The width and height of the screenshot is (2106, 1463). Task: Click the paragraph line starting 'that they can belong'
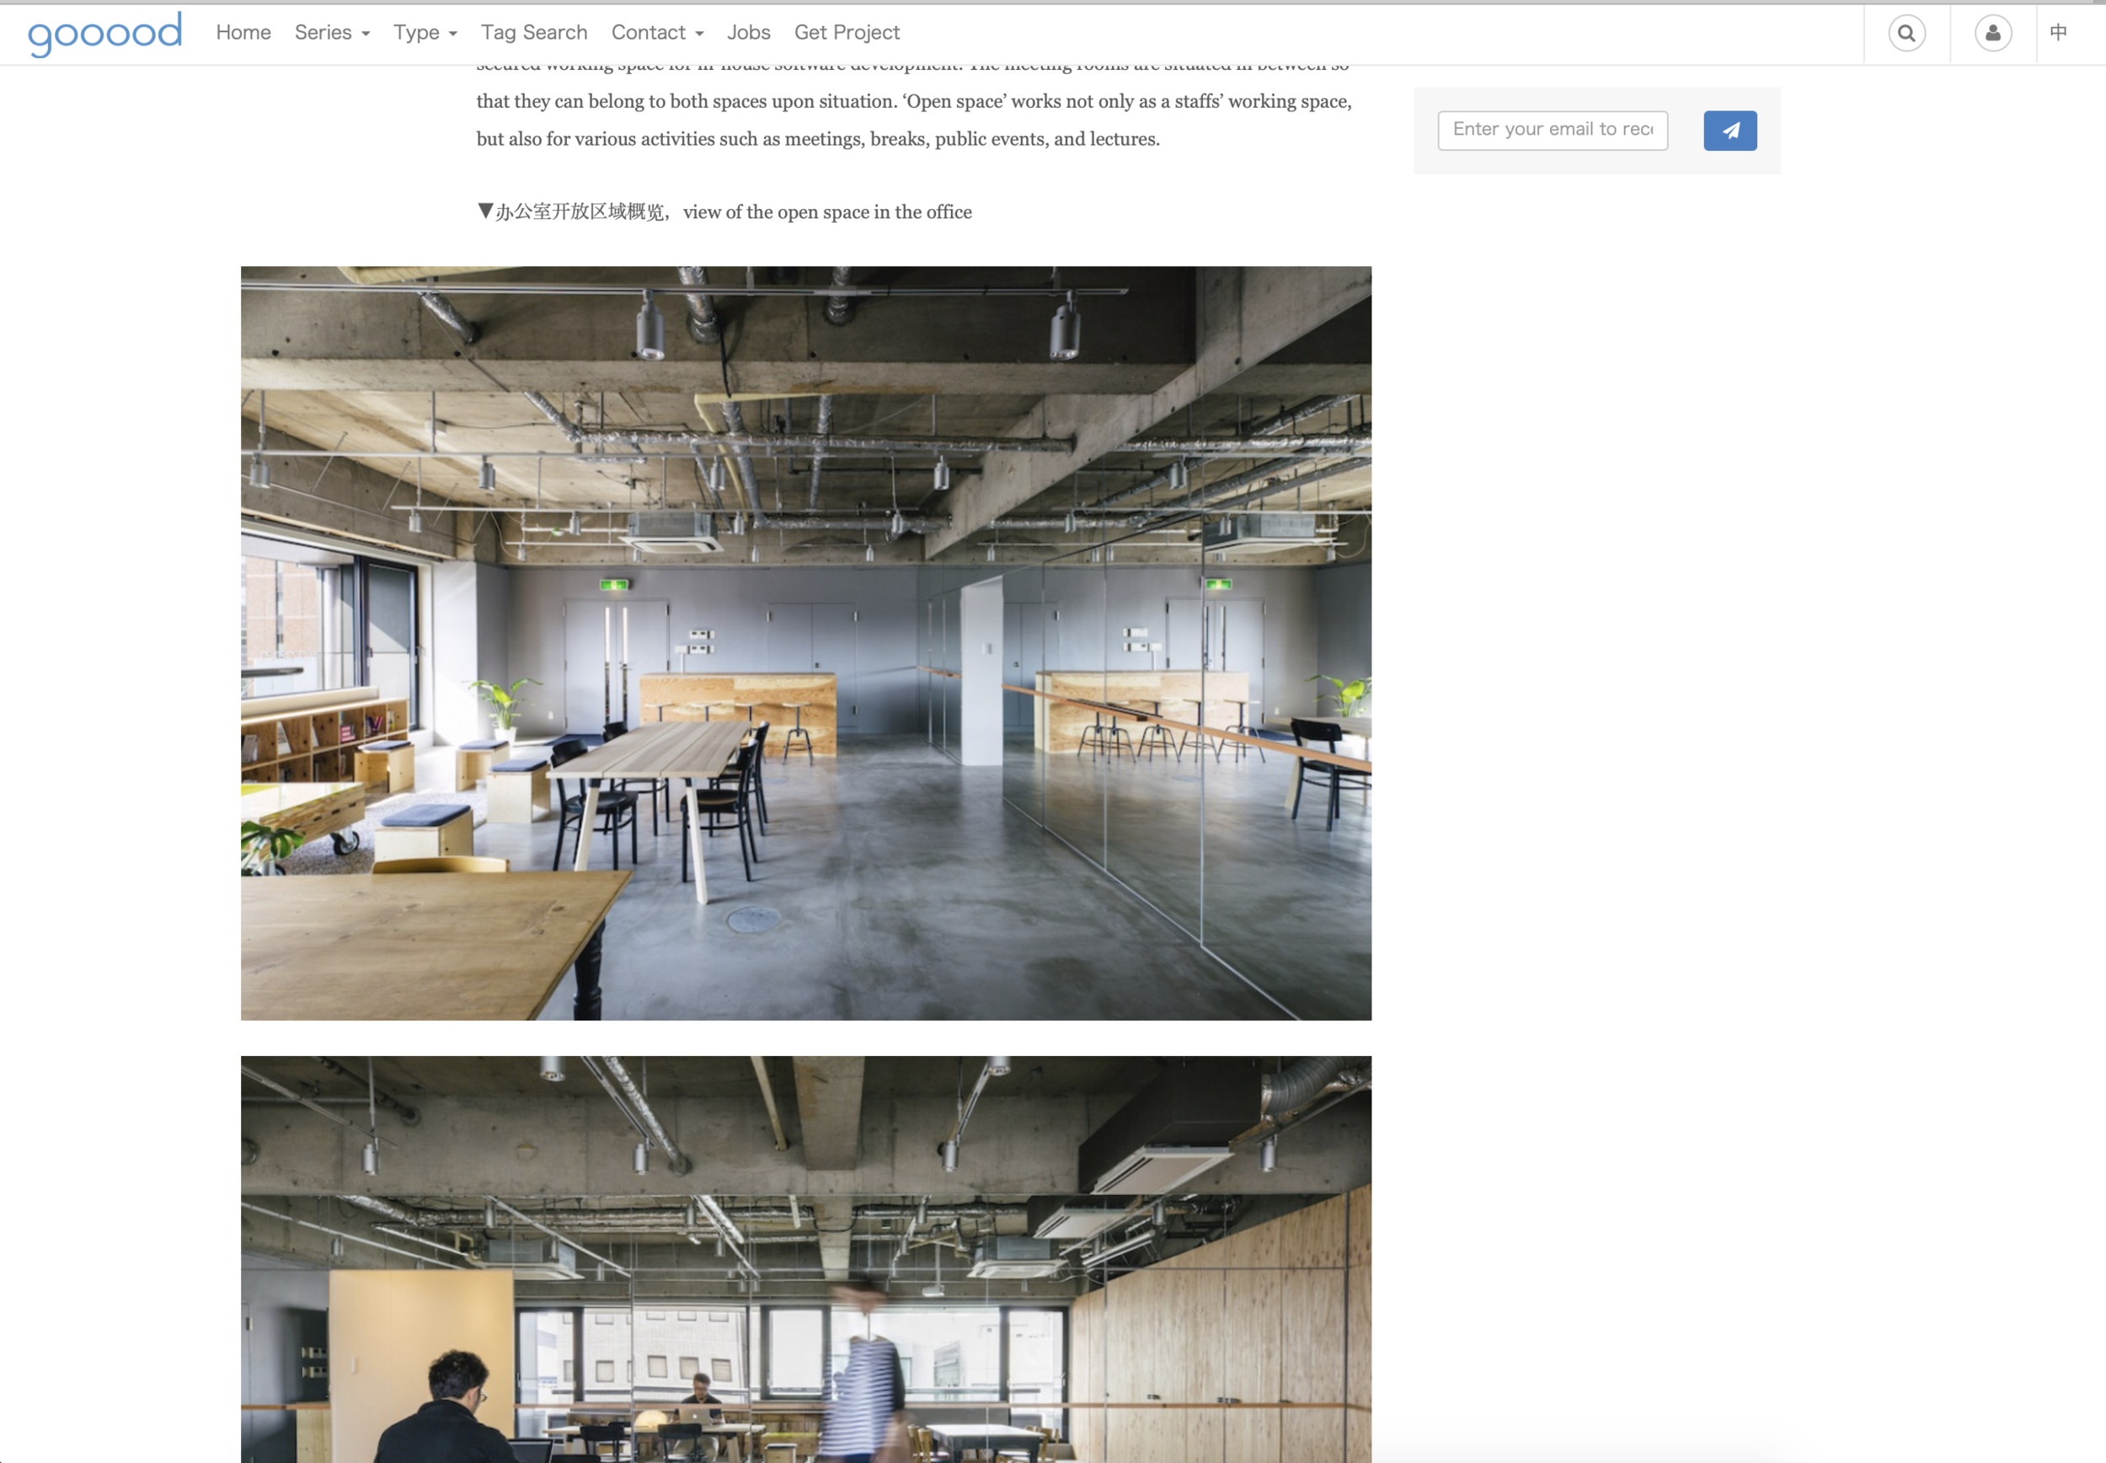point(913,101)
